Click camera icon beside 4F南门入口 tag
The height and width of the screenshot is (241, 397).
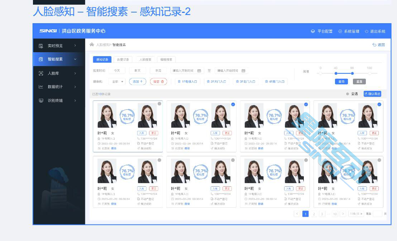click(266, 82)
